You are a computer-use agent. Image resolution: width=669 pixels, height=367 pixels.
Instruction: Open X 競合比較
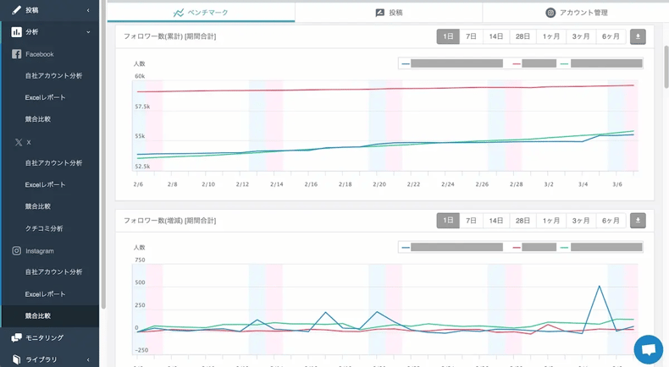[38, 206]
